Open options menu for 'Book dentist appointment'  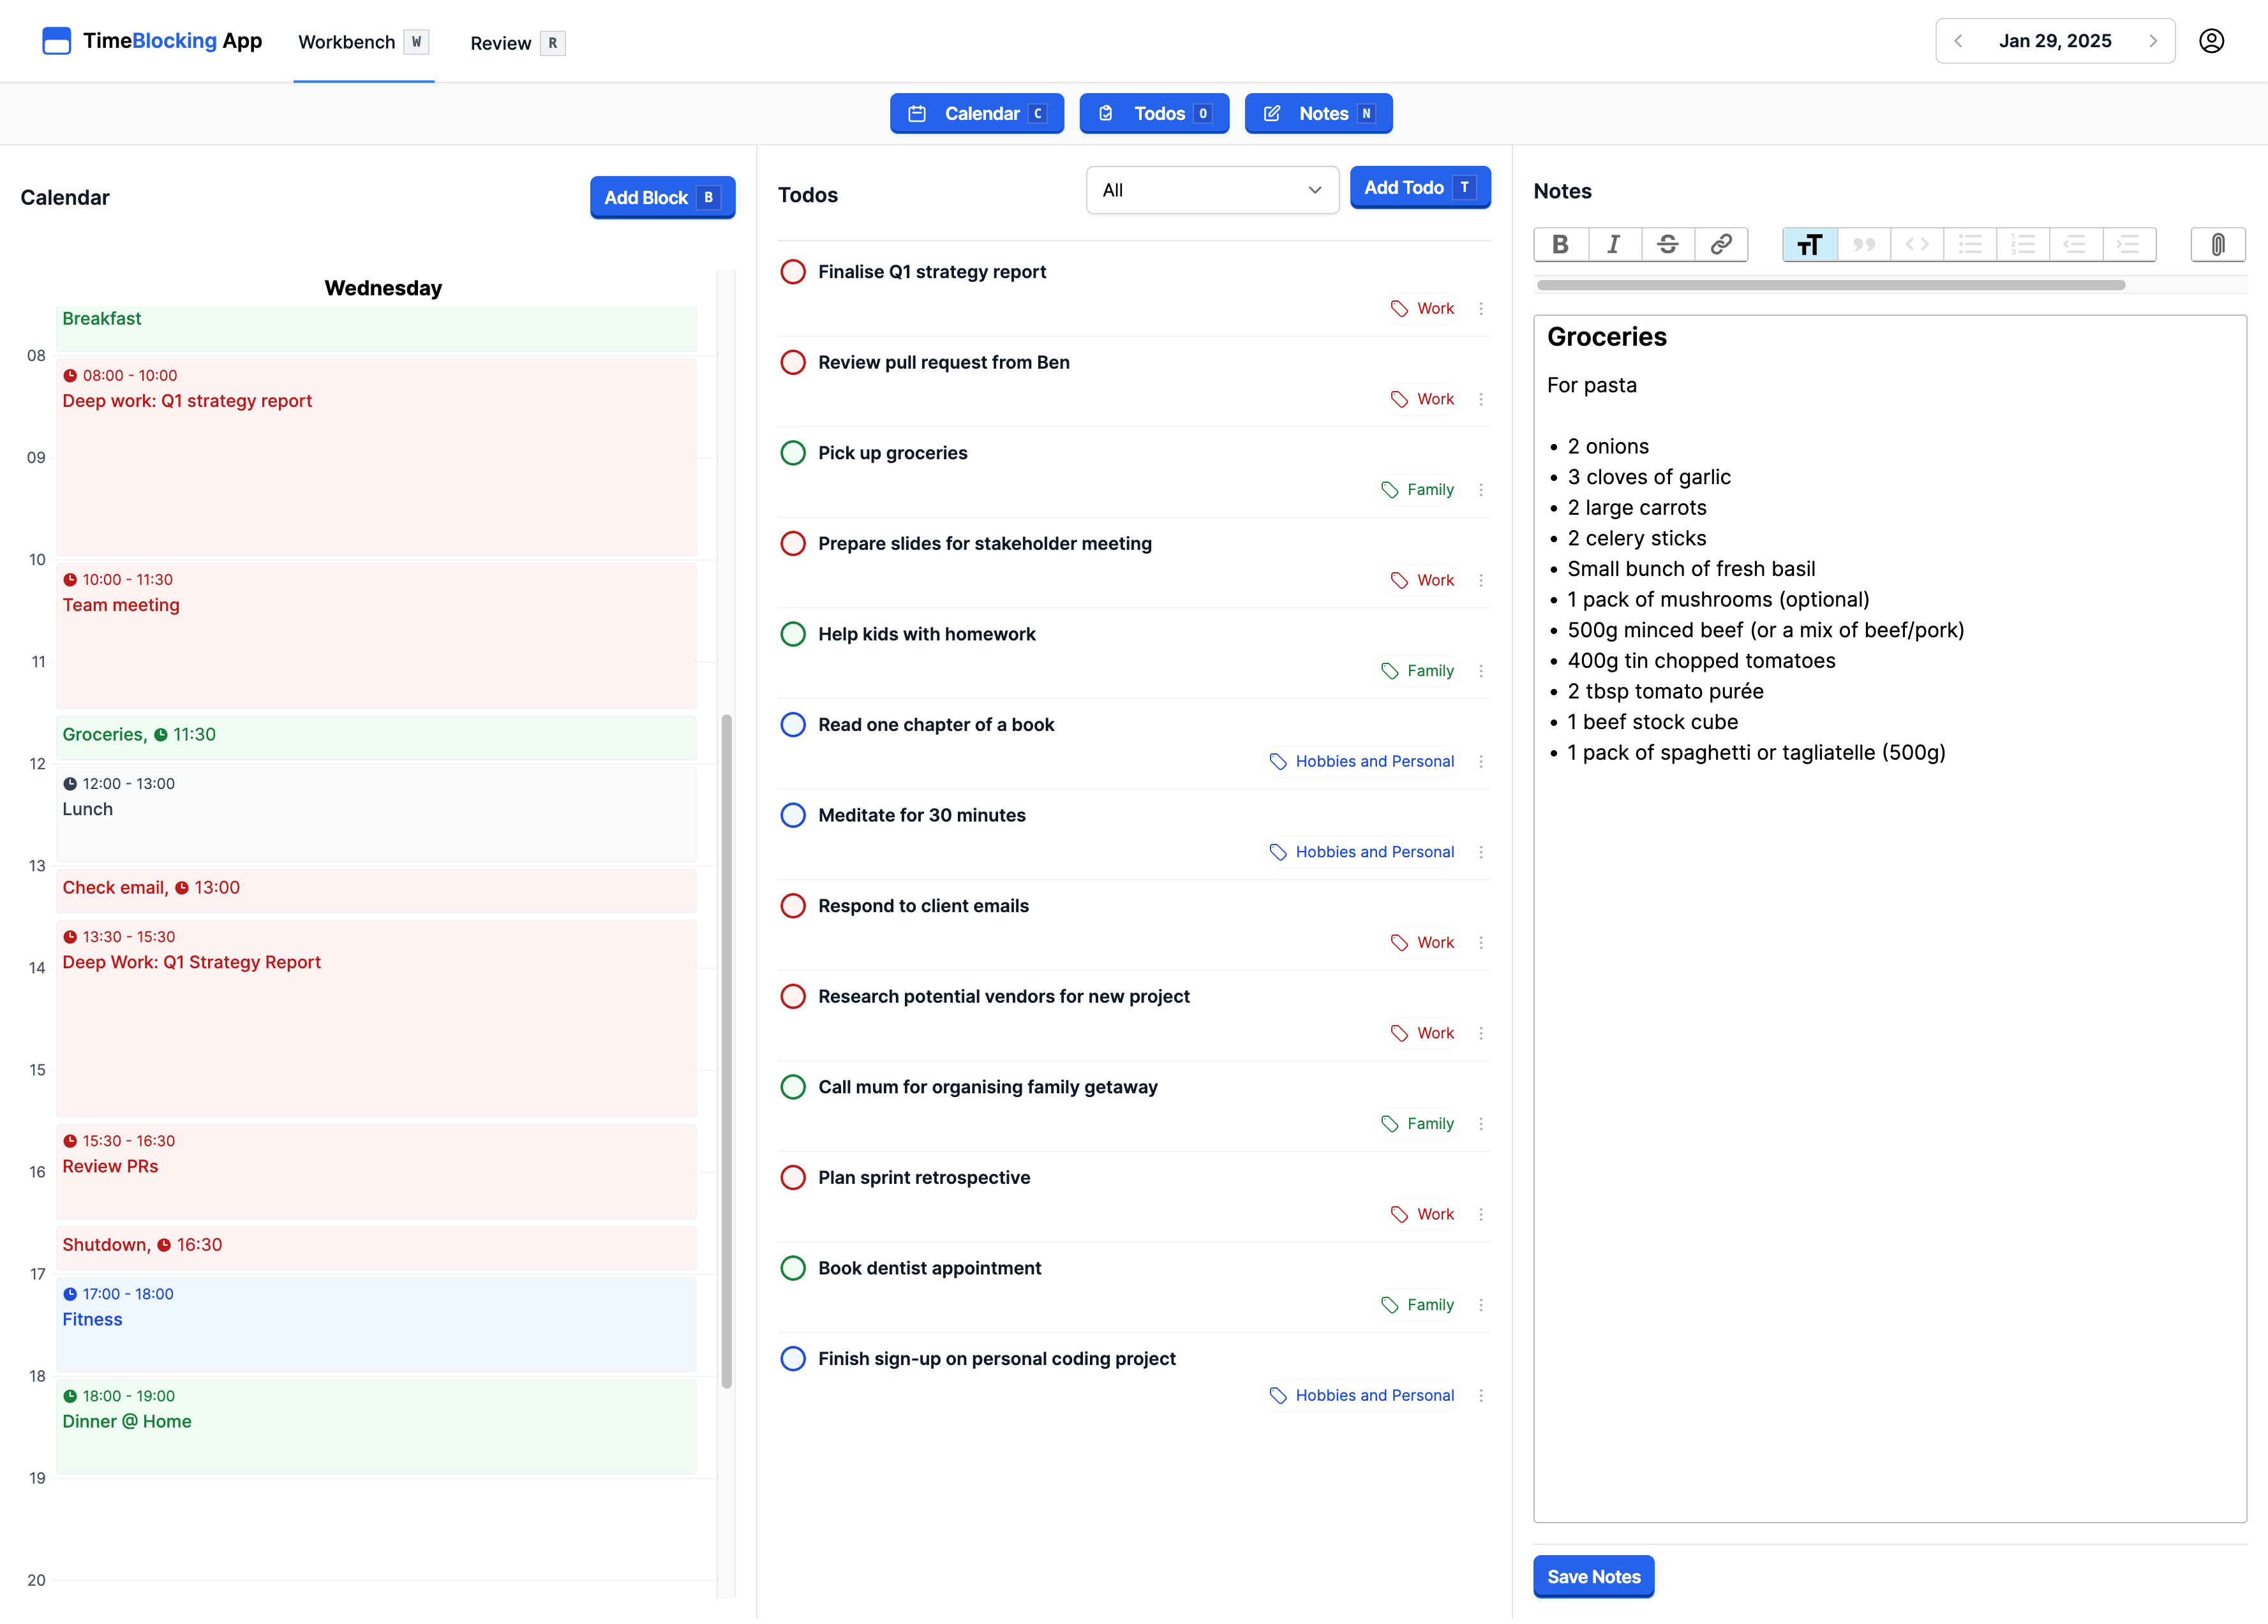click(x=1481, y=1305)
